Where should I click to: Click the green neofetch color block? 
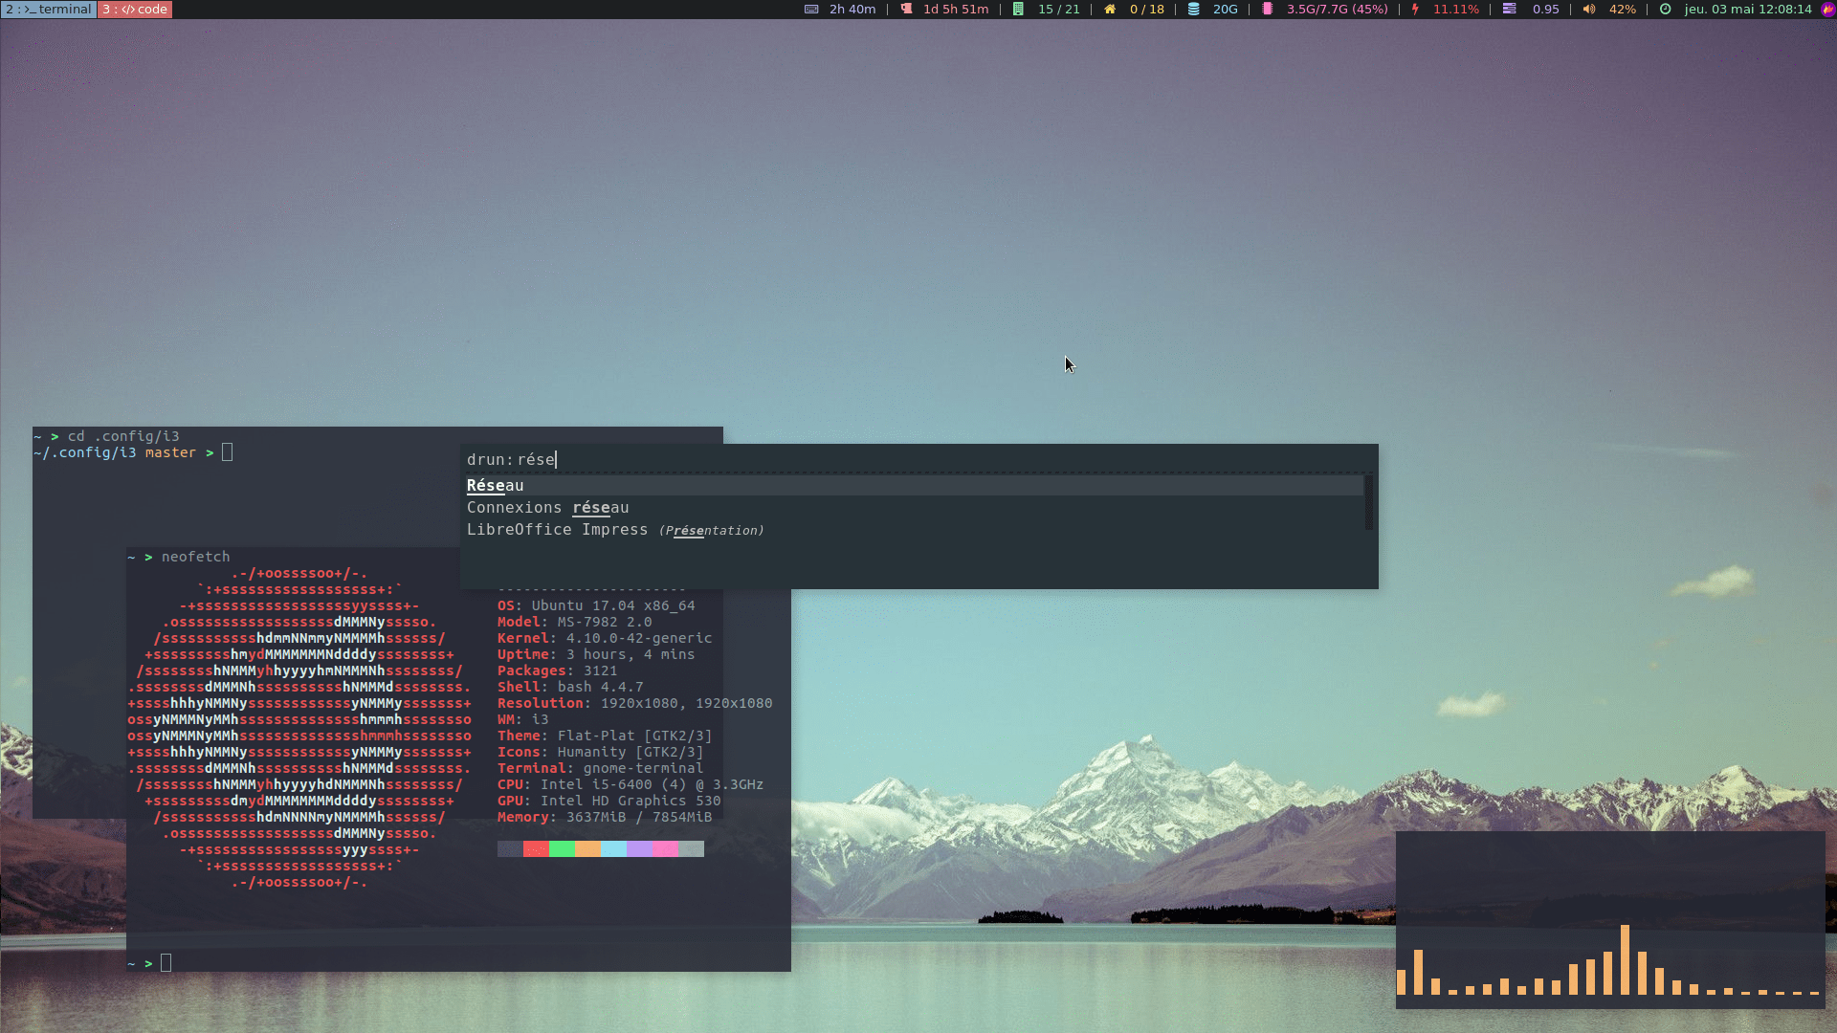coord(562,849)
